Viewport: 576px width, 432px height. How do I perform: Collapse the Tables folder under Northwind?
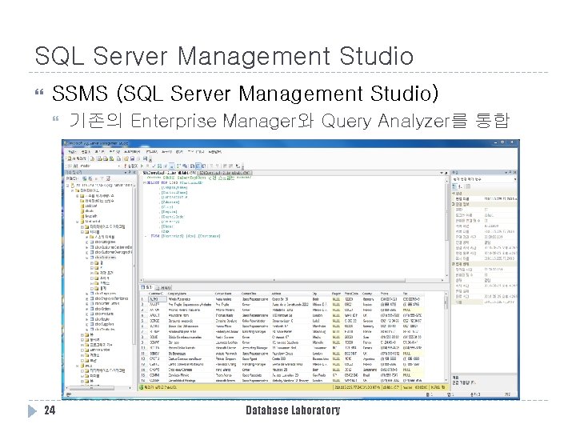pyautogui.click(x=82, y=232)
